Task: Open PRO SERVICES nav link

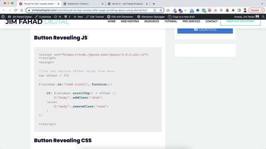Action: pyautogui.click(x=191, y=21)
